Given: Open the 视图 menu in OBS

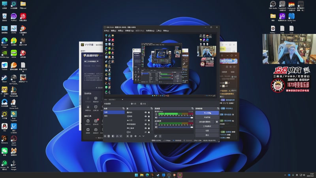Looking at the screenshot, I should [120, 31].
